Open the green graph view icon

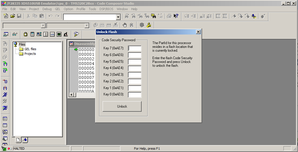(x=59, y=34)
